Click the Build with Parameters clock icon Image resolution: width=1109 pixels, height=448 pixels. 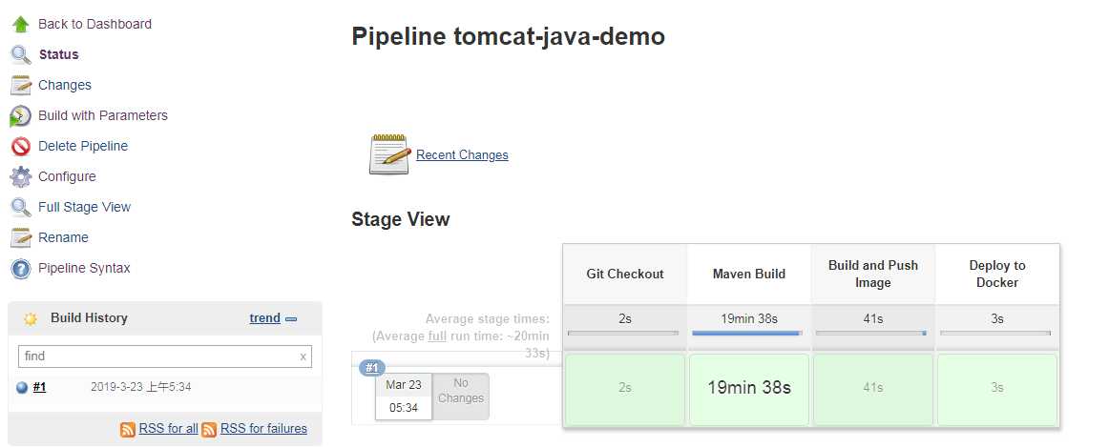pos(20,116)
